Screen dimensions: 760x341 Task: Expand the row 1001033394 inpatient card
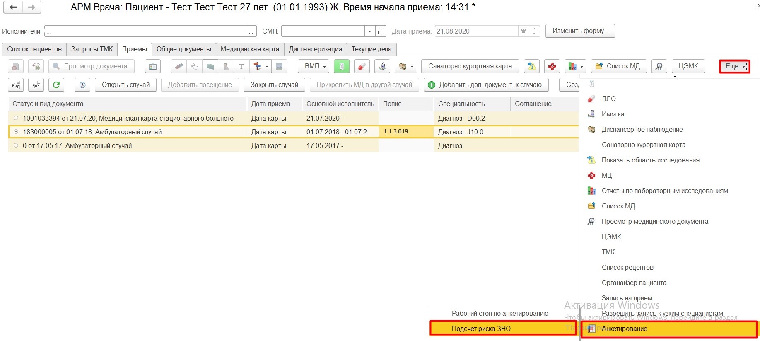pos(16,118)
